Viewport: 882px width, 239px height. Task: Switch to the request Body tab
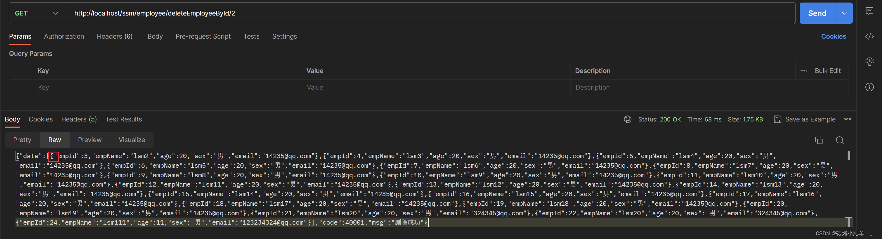pos(155,36)
